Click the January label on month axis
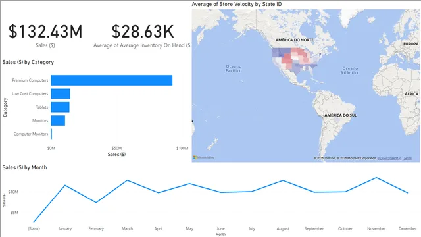This screenshot has height=237, width=421. pos(65,229)
